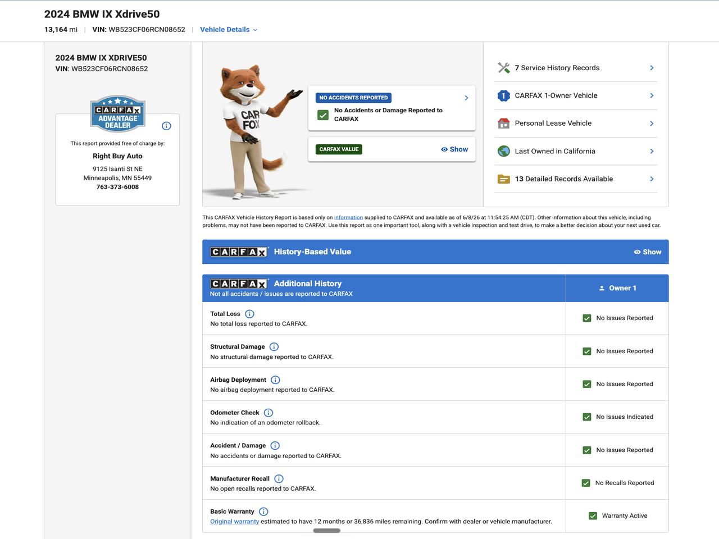Screen dimensions: 719x539
Task: Open Total Loss info icon
Action: [249, 314]
